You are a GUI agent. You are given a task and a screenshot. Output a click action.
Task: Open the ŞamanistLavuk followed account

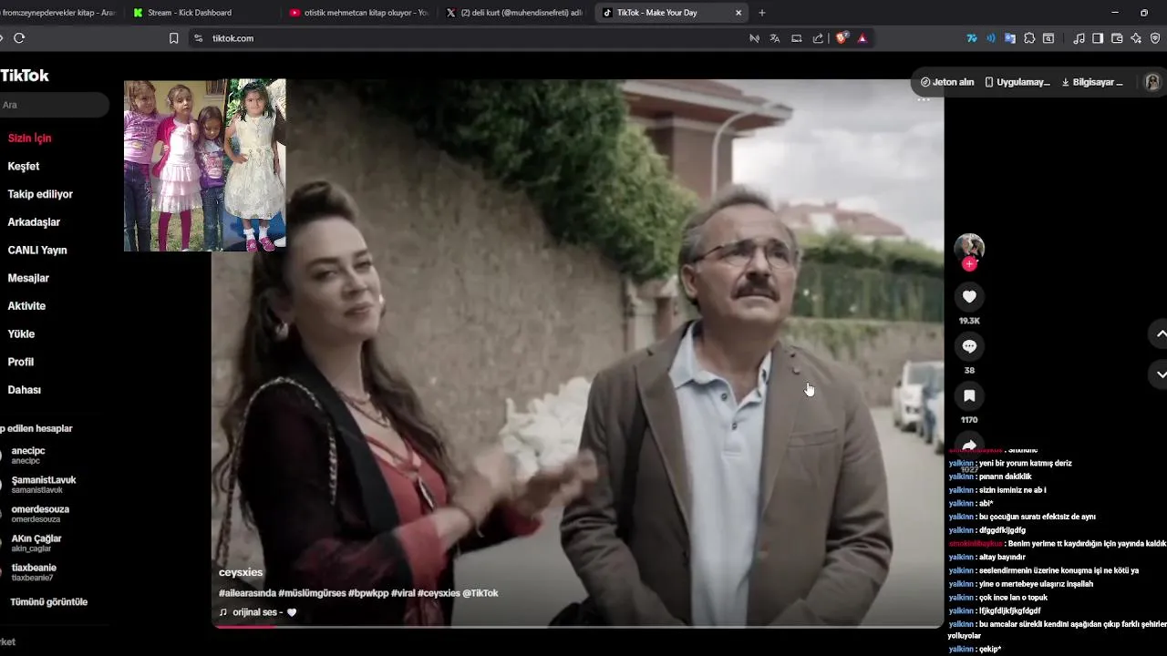click(44, 485)
